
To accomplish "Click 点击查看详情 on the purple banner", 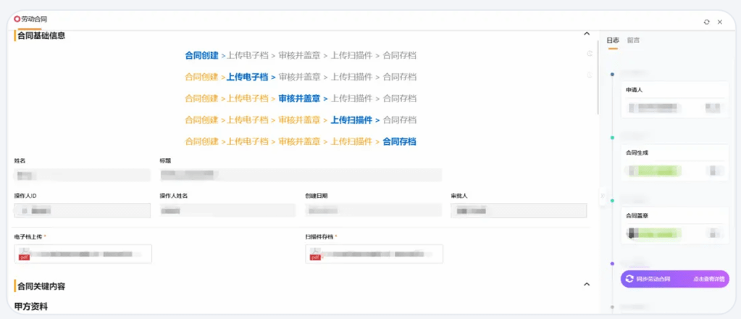I will (x=708, y=279).
